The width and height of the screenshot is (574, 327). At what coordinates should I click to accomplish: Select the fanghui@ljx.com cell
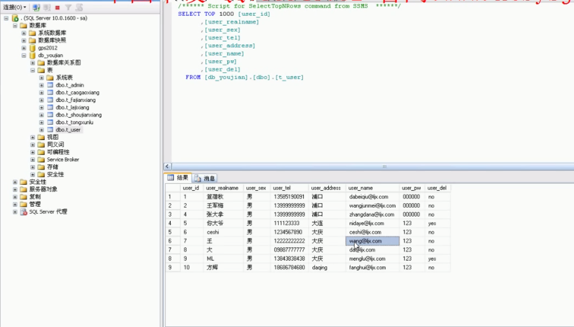[x=368, y=268]
